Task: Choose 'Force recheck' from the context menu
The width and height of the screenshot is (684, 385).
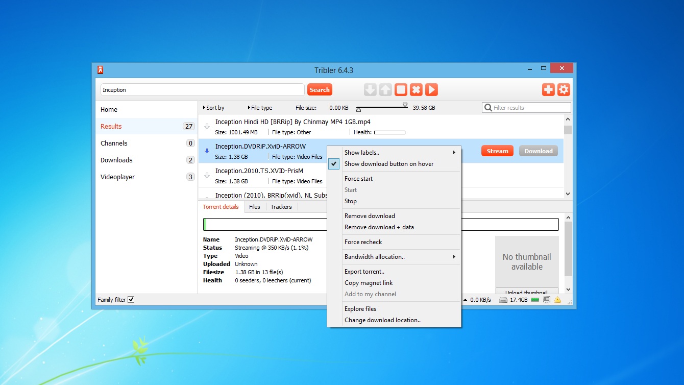Action: 394,242
